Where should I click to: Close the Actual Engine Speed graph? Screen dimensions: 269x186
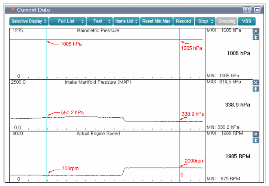[x=256, y=134]
